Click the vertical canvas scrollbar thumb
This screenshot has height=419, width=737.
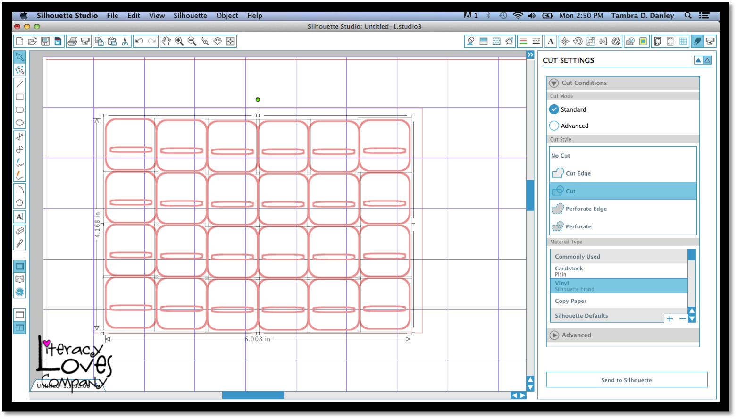(x=530, y=195)
